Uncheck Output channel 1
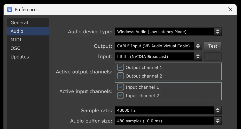 point(120,67)
